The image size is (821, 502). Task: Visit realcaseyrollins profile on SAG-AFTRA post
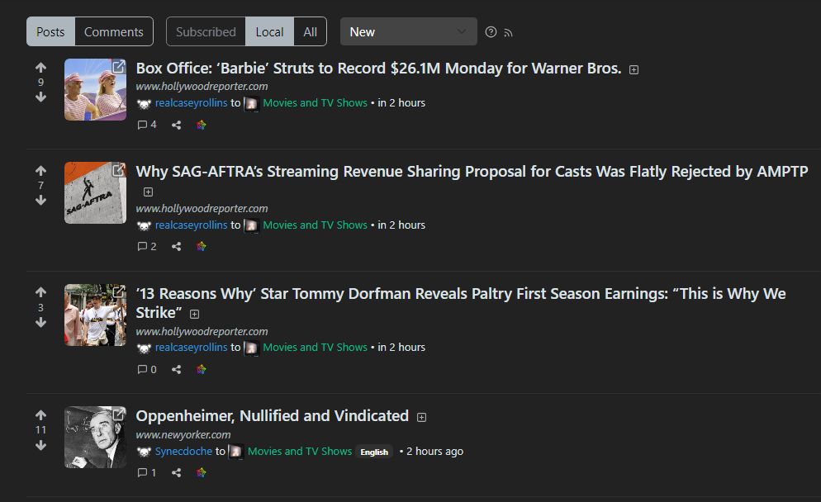click(x=191, y=225)
